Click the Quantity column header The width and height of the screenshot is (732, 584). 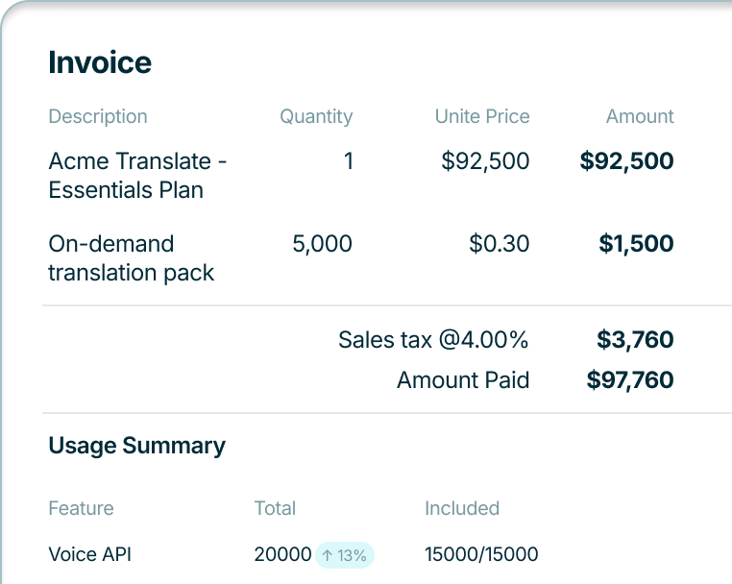[x=316, y=116]
